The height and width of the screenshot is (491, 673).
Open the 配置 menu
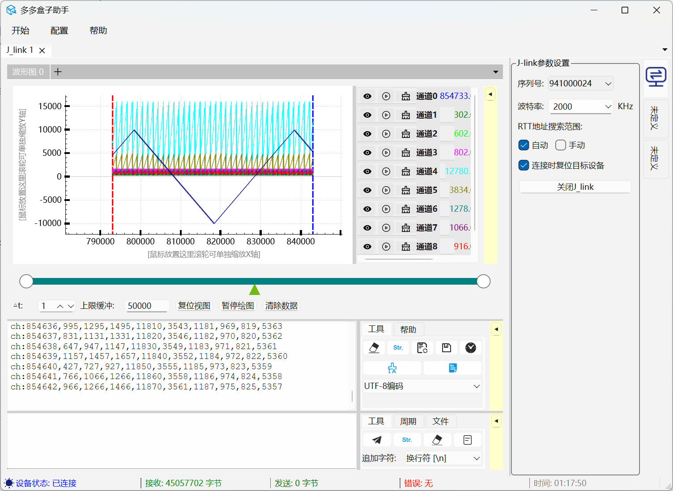point(60,30)
